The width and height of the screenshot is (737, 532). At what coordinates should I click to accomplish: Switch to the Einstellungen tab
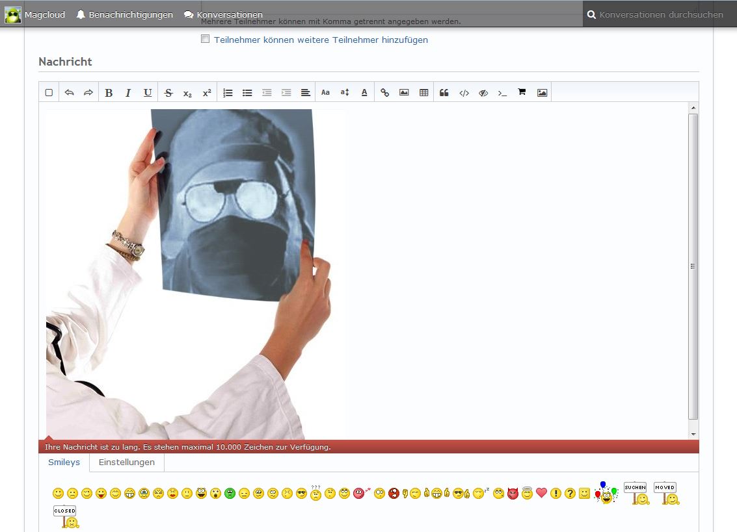[x=126, y=462]
